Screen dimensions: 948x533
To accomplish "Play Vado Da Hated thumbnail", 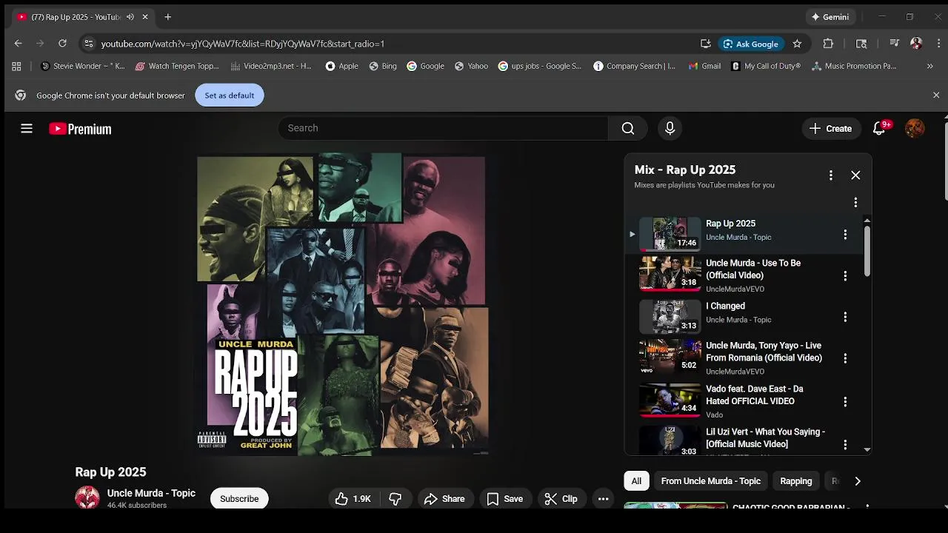I will [x=670, y=400].
